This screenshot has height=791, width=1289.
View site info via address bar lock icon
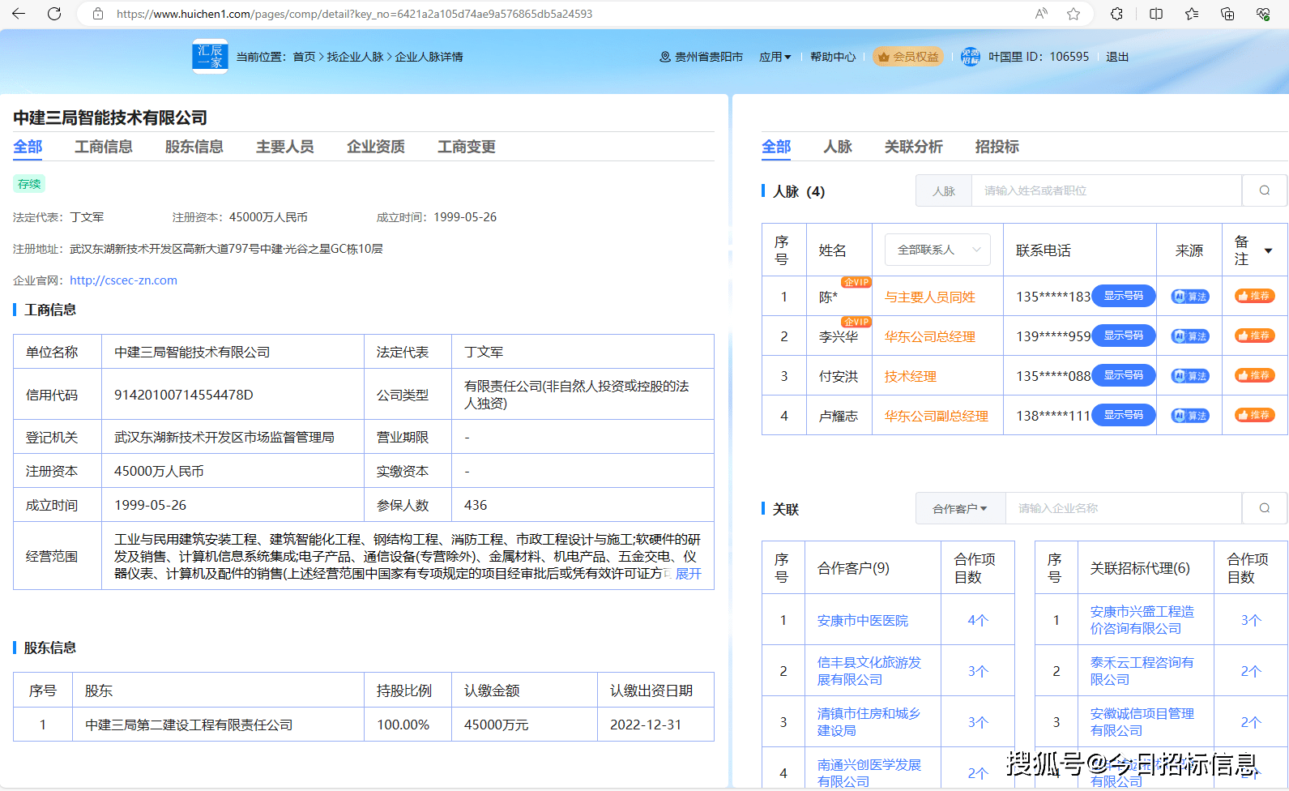pyautogui.click(x=98, y=14)
